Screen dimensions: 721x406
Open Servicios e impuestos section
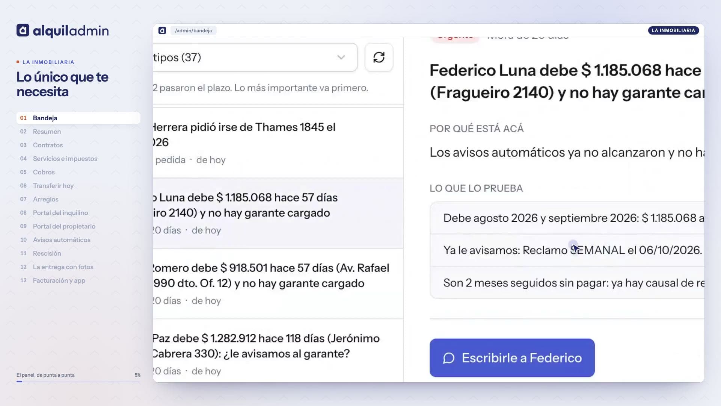(78, 159)
